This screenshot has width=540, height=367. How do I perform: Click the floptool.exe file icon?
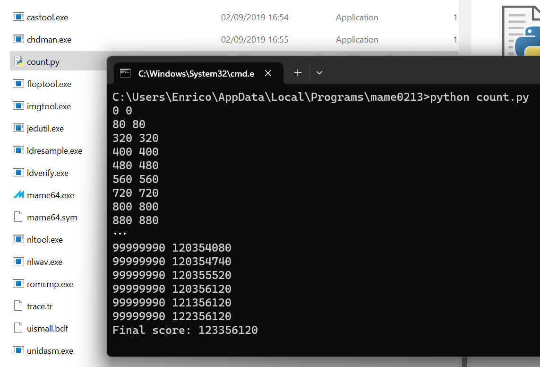point(18,84)
